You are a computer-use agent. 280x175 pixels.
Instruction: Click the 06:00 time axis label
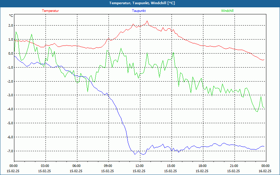coord(77,166)
